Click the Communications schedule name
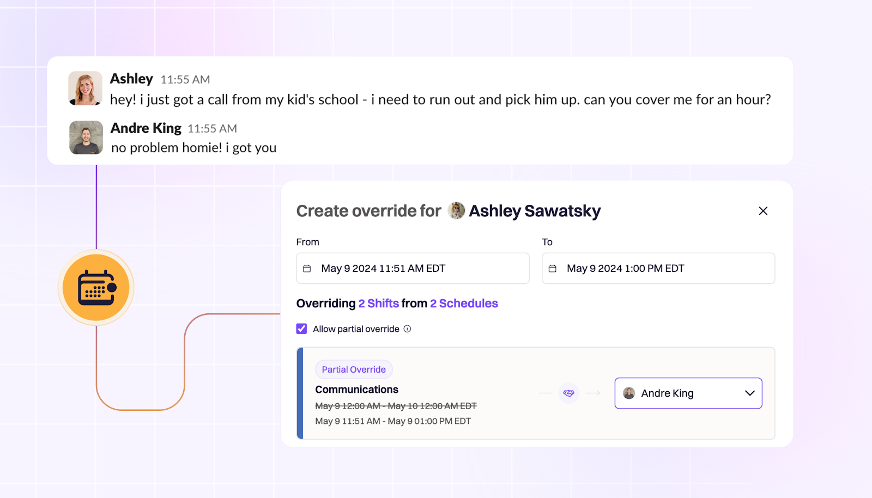This screenshot has width=872, height=498. pos(356,389)
